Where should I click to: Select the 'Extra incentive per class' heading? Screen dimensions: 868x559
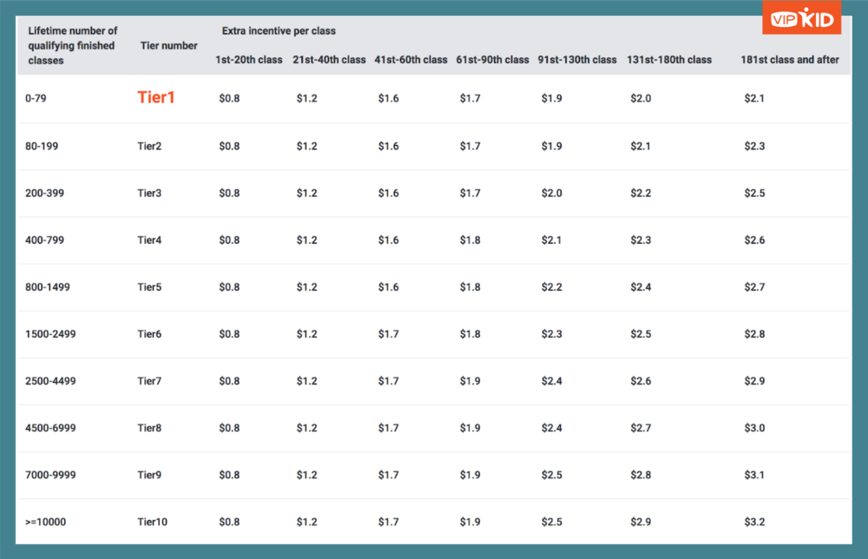tap(279, 30)
